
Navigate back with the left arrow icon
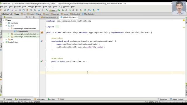click(39, 10)
